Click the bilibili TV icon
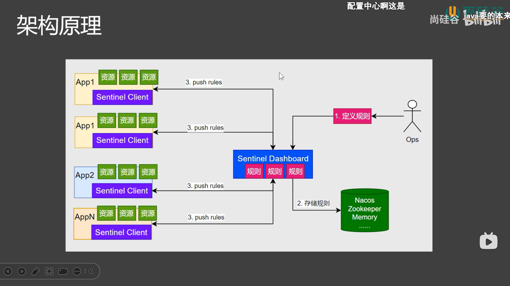This screenshot has width=510, height=286. [489, 241]
